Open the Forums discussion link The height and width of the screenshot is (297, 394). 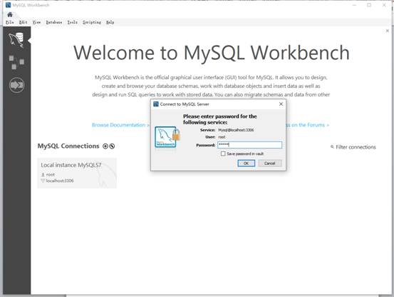coord(308,125)
